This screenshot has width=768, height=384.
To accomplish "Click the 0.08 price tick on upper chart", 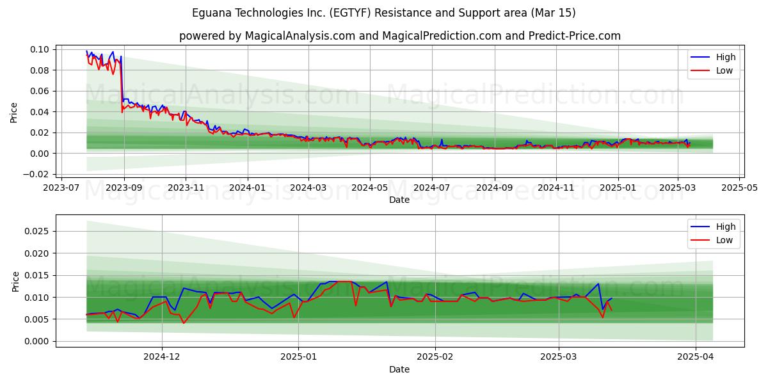I will (40, 70).
